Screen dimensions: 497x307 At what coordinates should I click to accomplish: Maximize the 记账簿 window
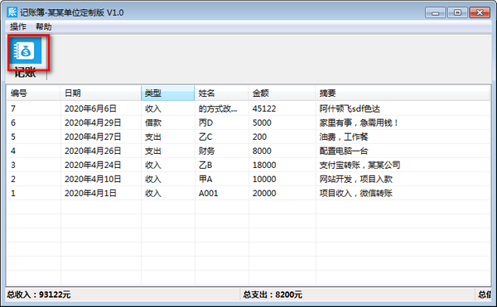click(457, 12)
